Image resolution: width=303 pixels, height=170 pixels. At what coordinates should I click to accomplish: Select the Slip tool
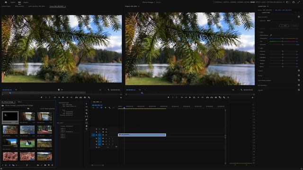point(86,117)
